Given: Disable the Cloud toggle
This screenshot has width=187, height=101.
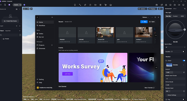Looking at the screenshot, I should tap(184, 61).
